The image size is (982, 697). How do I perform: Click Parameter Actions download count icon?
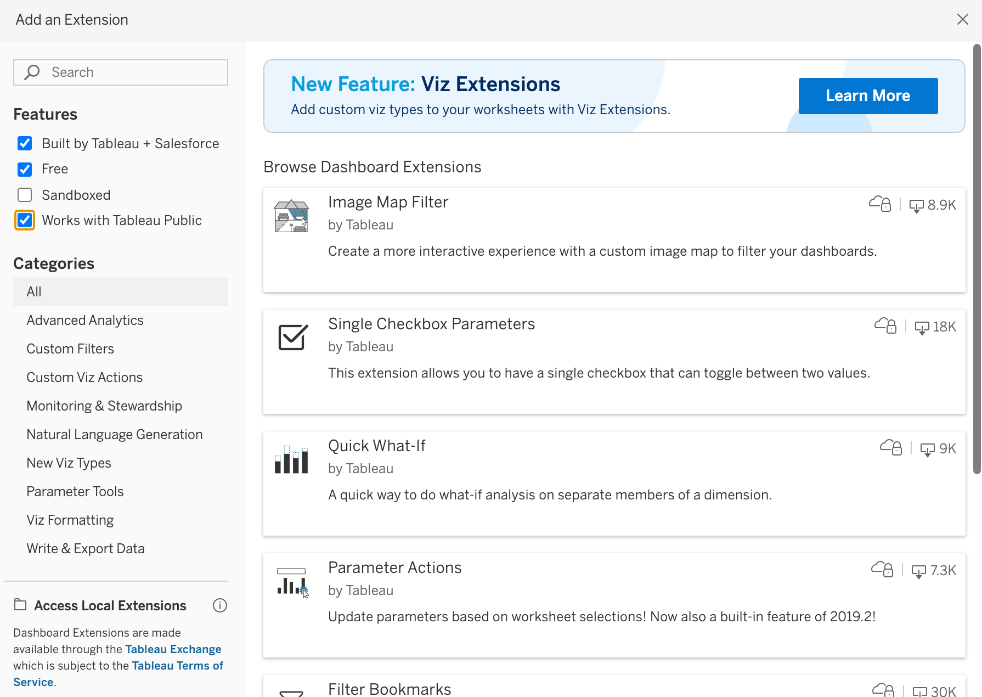click(x=918, y=571)
